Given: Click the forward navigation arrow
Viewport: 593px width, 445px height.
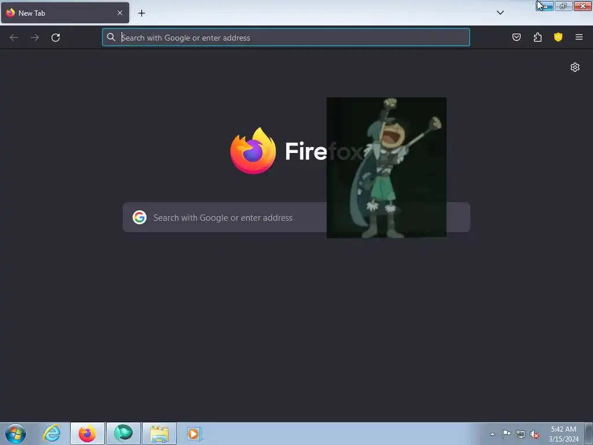Looking at the screenshot, I should (35, 38).
